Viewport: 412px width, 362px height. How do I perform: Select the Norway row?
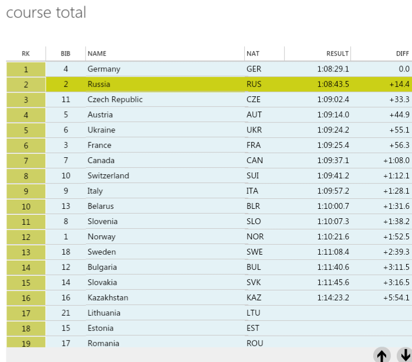209,236
